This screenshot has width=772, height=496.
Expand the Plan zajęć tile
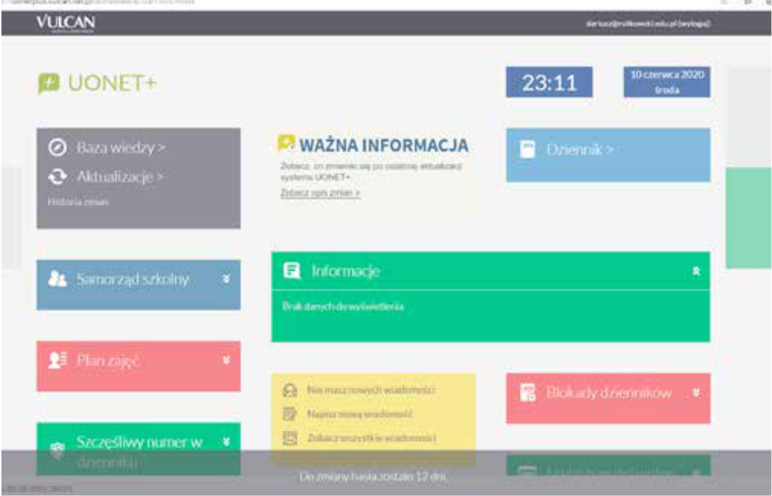(226, 360)
